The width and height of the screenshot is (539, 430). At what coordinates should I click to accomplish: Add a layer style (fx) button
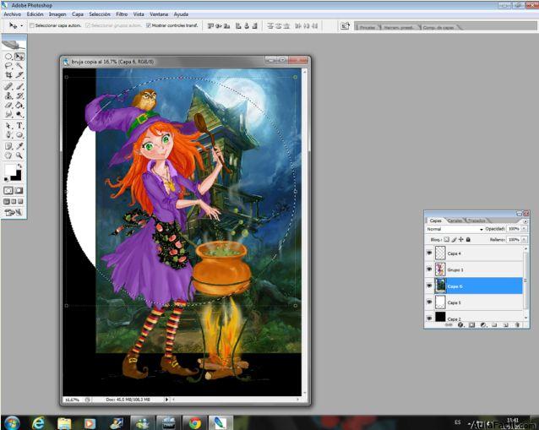460,324
